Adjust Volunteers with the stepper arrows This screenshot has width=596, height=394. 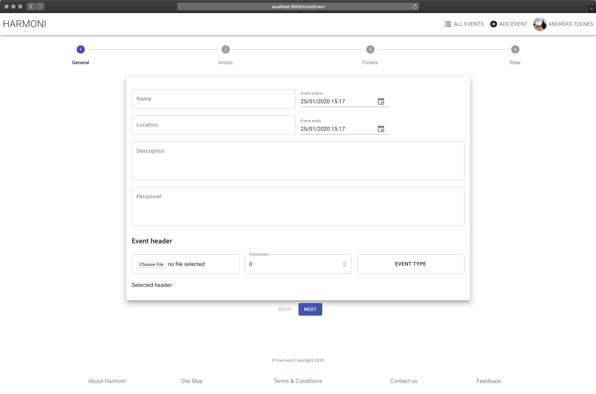tap(344, 264)
